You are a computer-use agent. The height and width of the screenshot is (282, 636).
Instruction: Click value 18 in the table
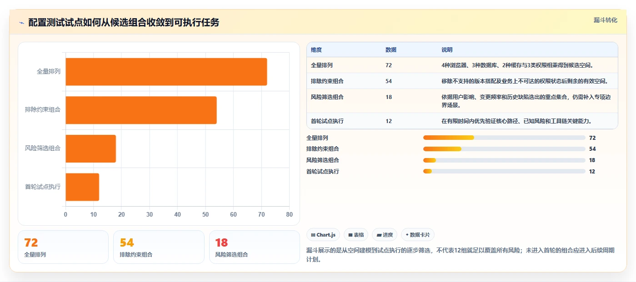[x=389, y=97]
